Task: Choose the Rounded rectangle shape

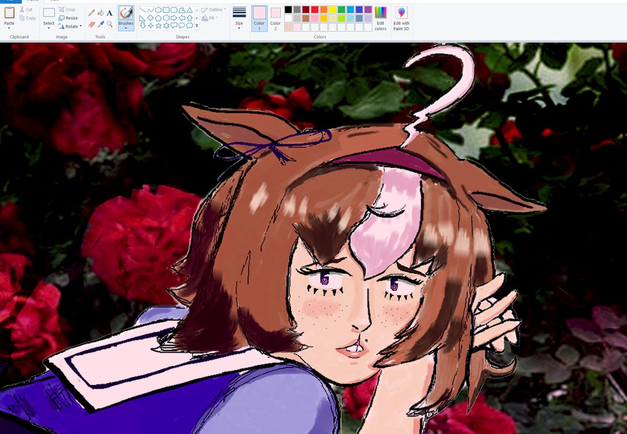Action: [174, 10]
